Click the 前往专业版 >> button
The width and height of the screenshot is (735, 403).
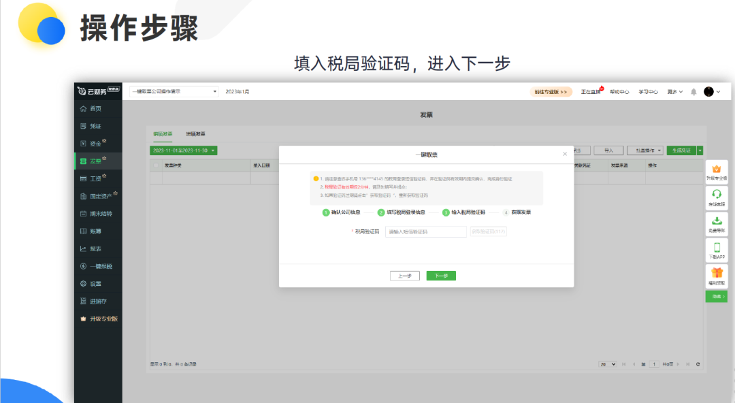pos(551,92)
